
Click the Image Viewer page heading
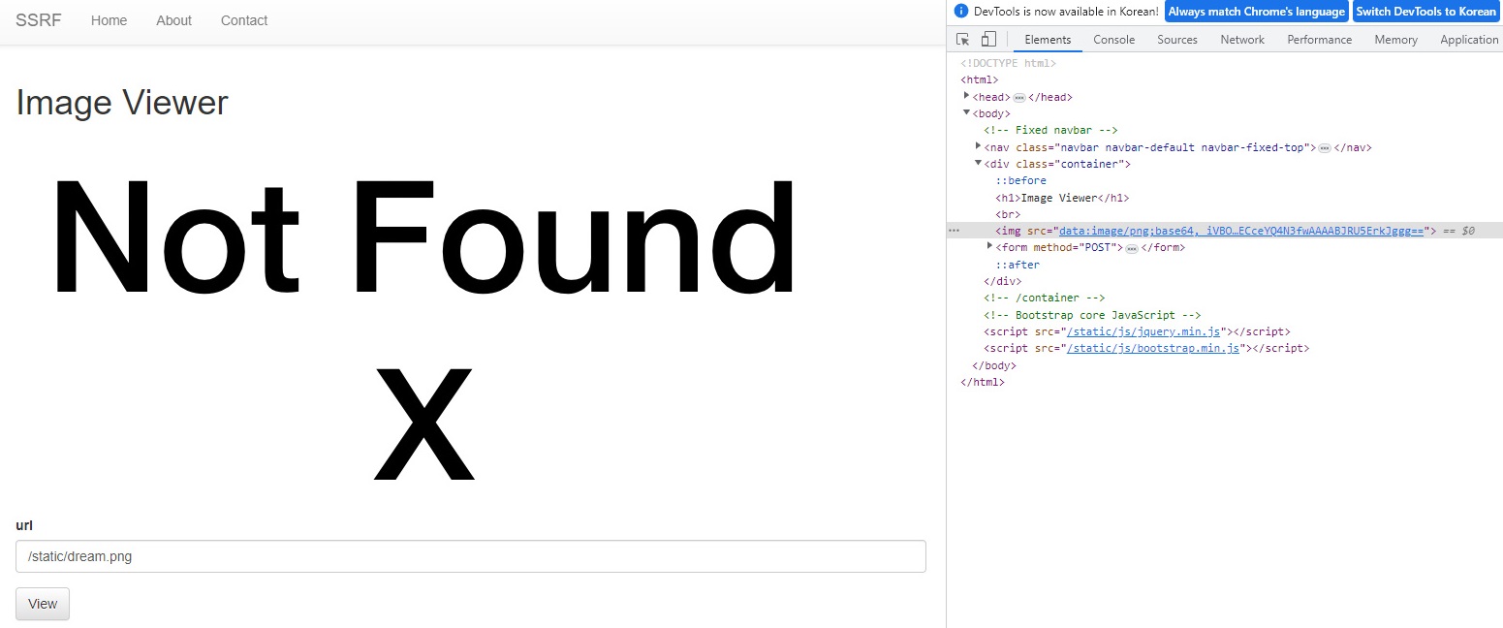click(x=122, y=103)
